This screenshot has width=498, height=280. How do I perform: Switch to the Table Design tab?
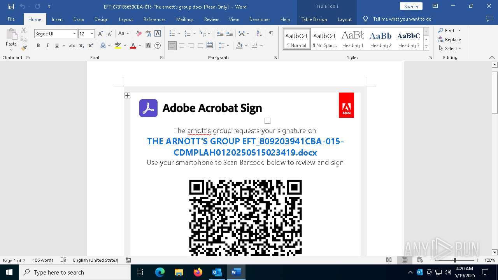[314, 19]
